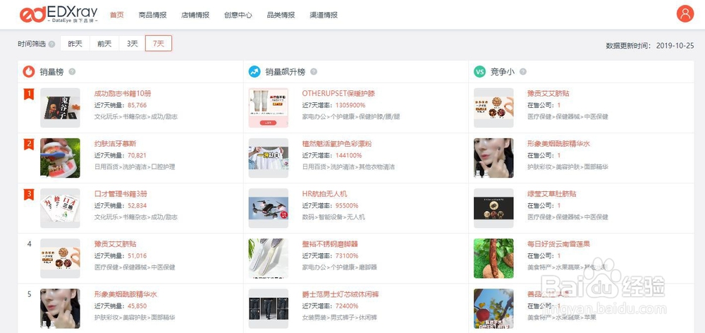Open the 渠道情报 menu
This screenshot has height=333, width=705.
[x=324, y=15]
